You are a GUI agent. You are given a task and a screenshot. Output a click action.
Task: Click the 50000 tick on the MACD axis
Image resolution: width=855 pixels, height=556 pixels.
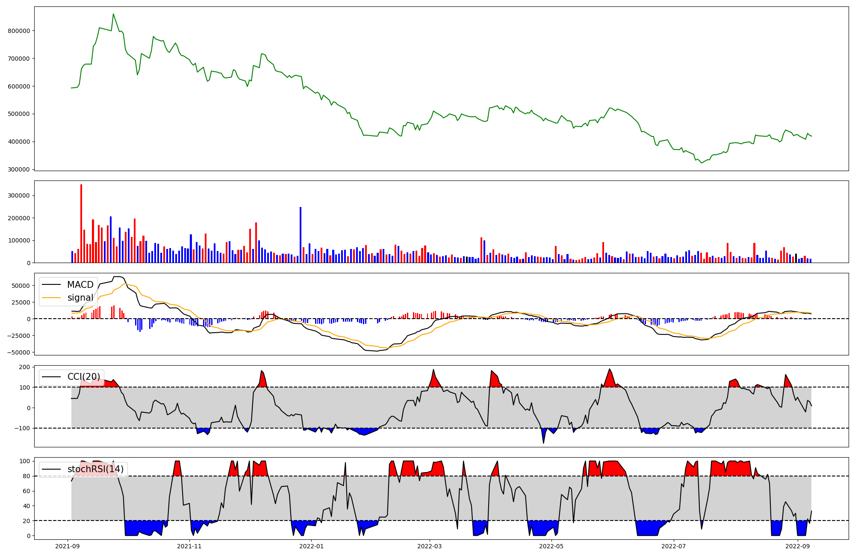click(21, 286)
